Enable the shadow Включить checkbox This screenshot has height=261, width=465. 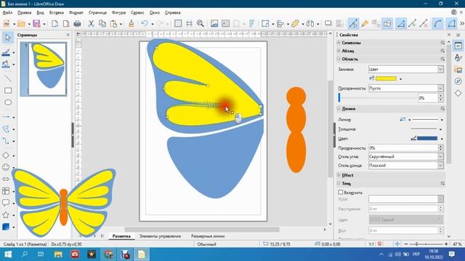tap(341, 192)
